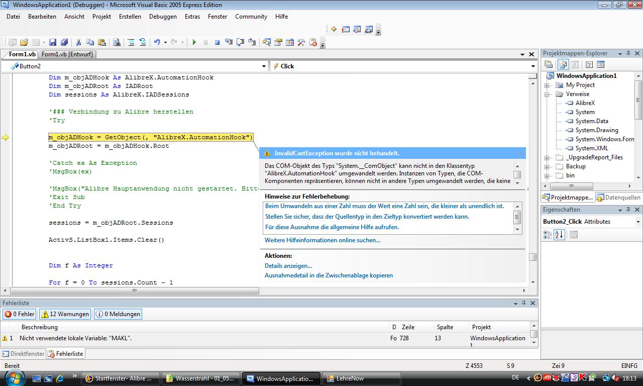This screenshot has height=386, width=643.
Task: Switch to LehreNow taskbar button
Action: pos(361,378)
